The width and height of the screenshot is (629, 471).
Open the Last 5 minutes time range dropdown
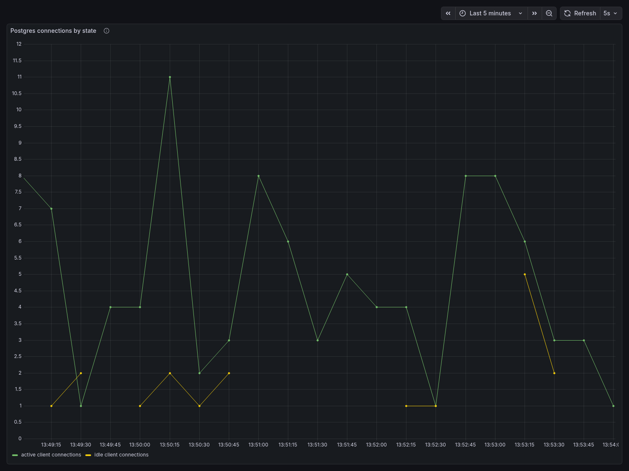(x=490, y=13)
